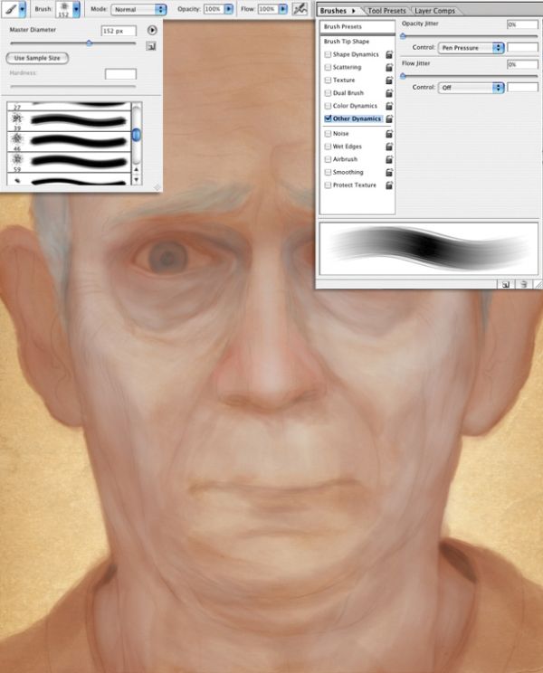Click trash icon in Brushes panel

(x=523, y=284)
